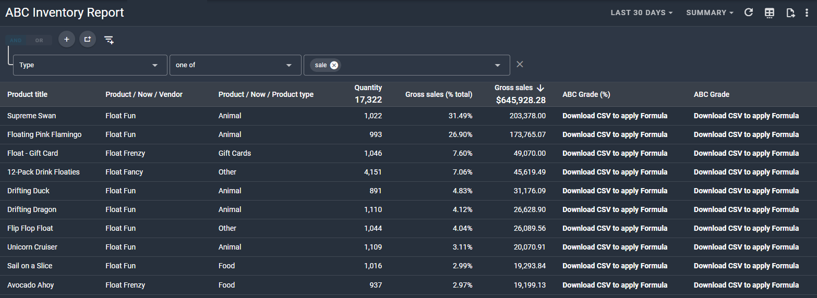Switch filter logic to OR
Viewport: 817px width, 298px height.
pos(39,40)
